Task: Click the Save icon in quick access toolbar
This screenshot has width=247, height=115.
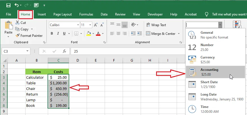Action: 8,5
